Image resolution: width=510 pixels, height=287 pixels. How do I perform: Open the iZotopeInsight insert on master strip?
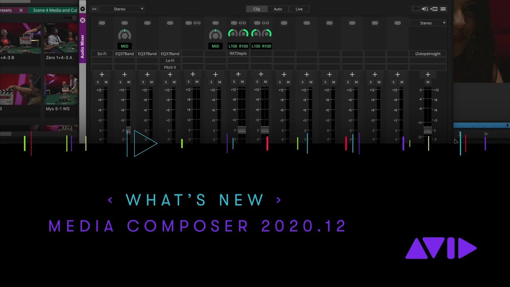428,53
